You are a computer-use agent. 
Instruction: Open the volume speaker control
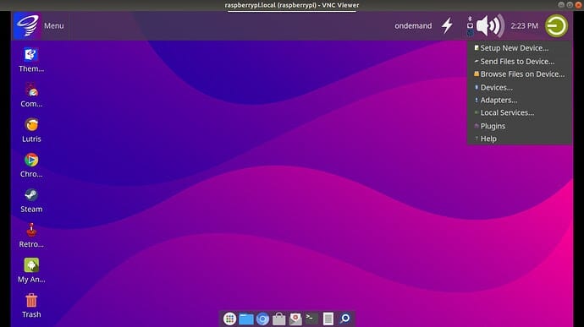490,25
